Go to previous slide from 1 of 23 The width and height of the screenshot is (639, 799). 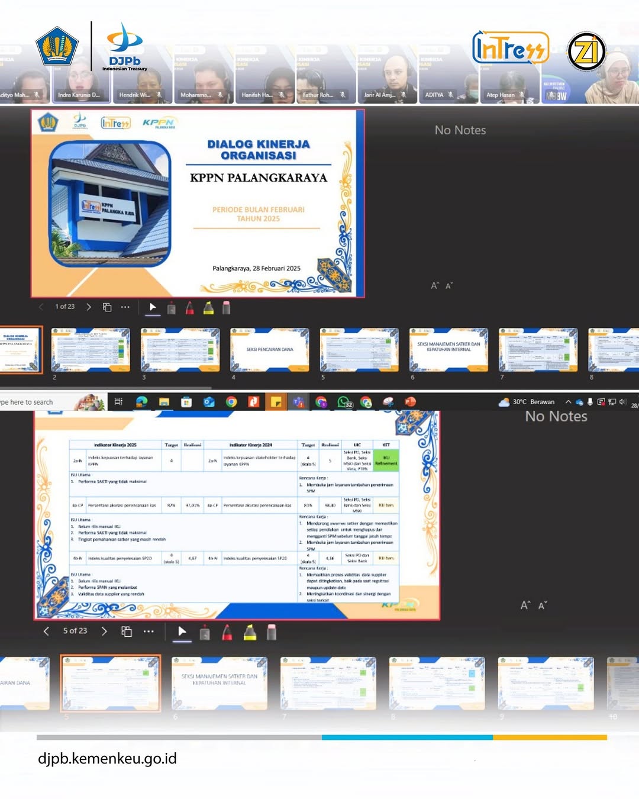point(41,307)
